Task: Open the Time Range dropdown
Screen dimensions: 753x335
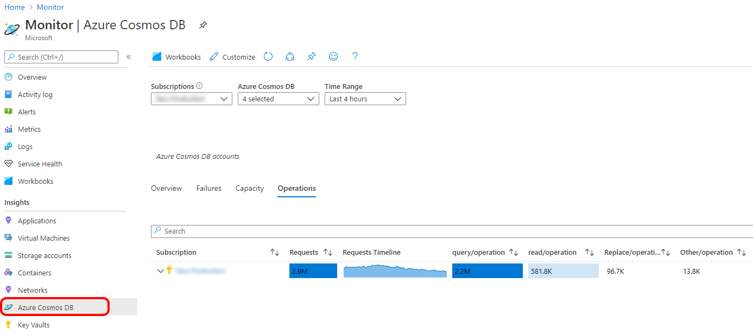Action: [x=365, y=98]
